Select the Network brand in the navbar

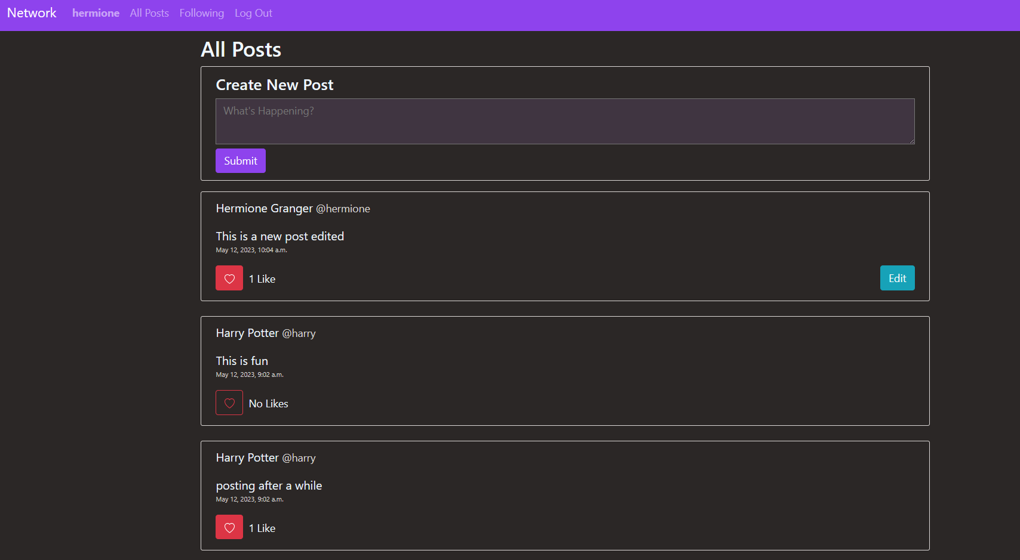coord(31,13)
